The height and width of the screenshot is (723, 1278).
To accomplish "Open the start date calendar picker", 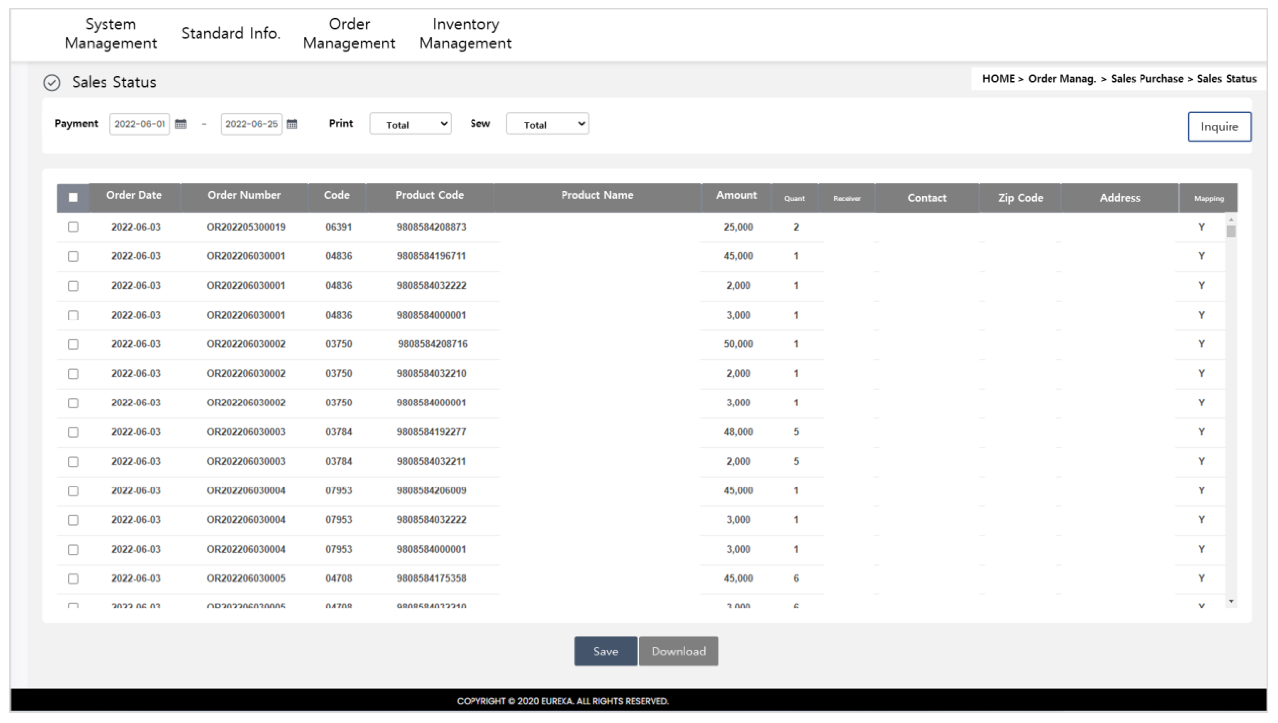I will point(181,124).
